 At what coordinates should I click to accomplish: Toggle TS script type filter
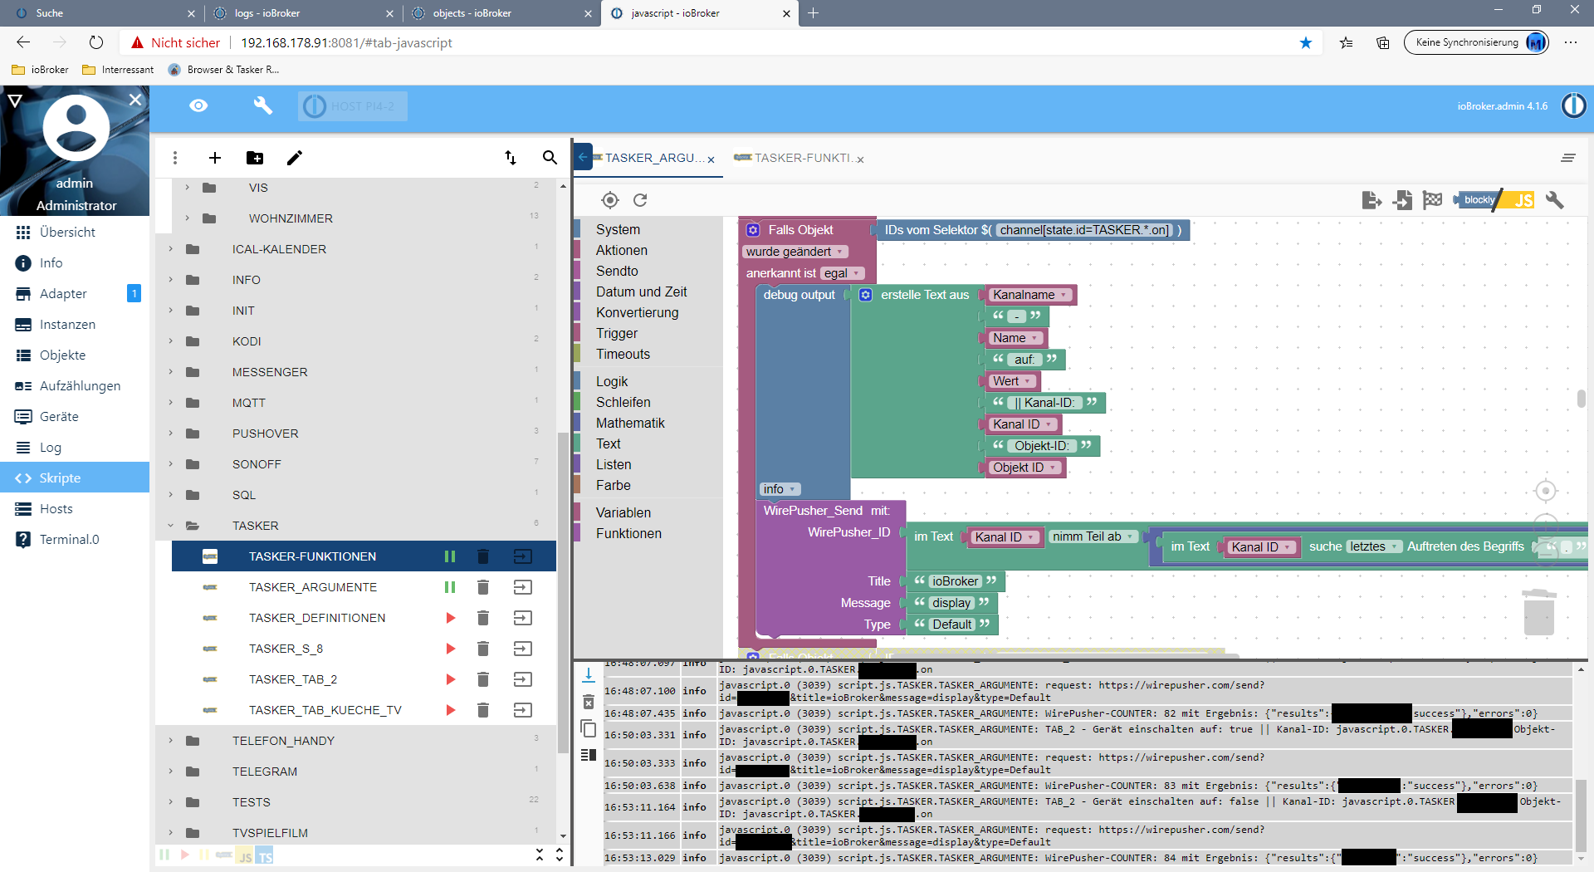(265, 856)
